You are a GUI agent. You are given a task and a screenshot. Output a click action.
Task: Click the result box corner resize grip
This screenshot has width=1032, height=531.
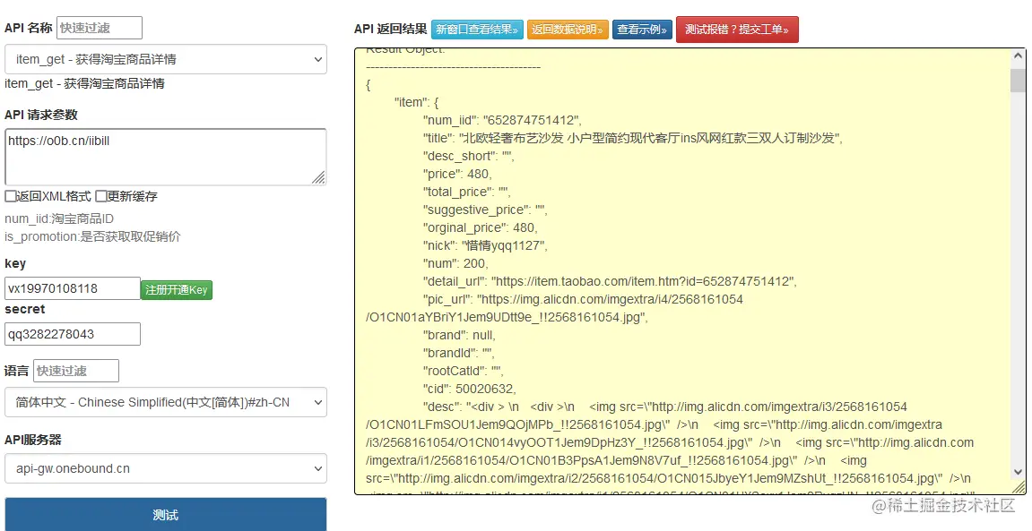(1019, 486)
